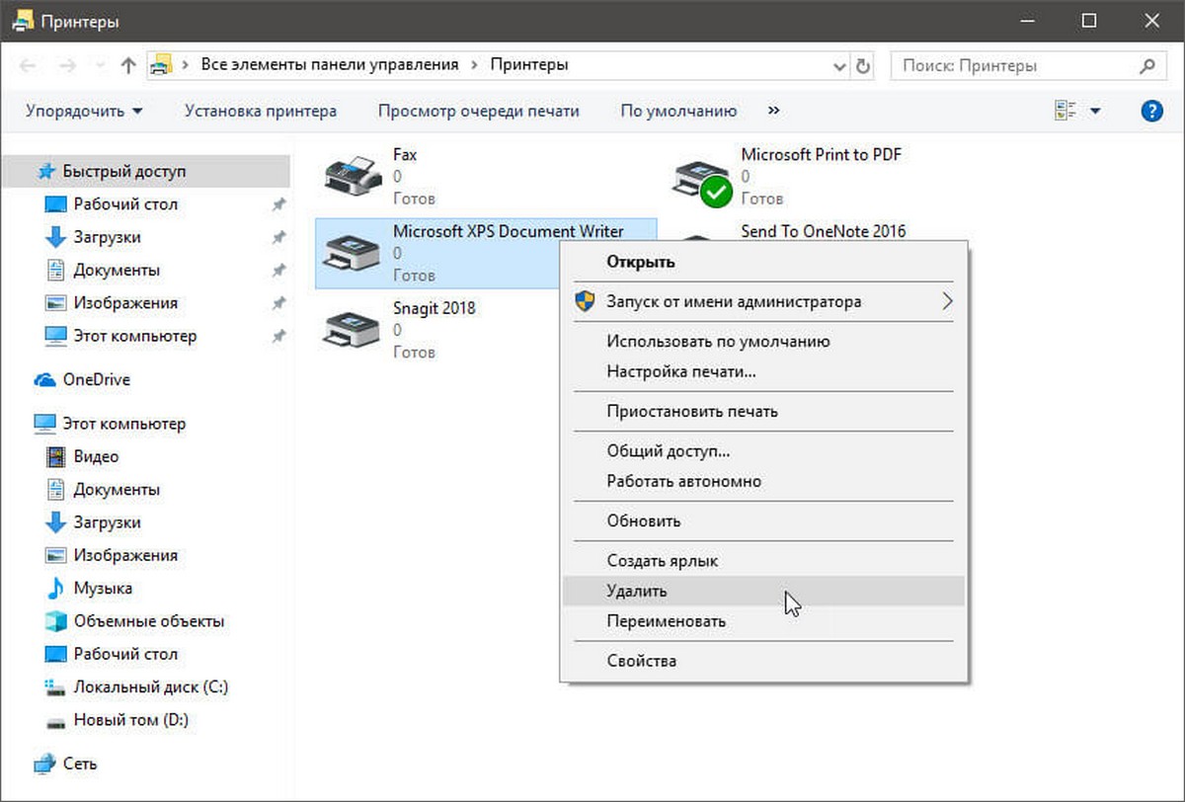Click the Просмотр очереди печати toolbar button

coord(479,111)
